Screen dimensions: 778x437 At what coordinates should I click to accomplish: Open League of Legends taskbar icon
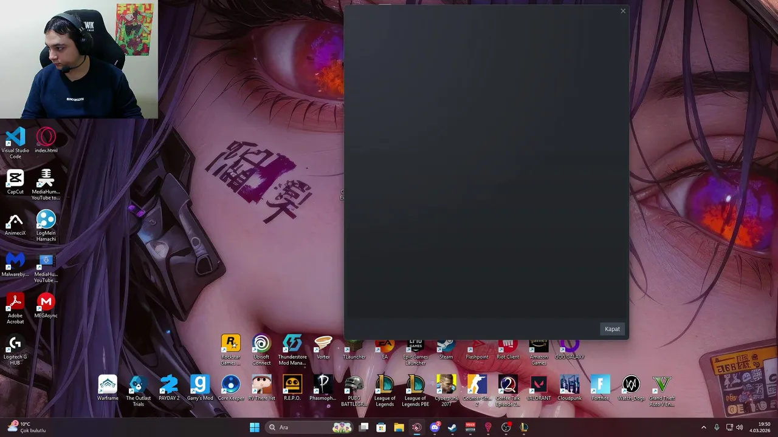(x=524, y=427)
